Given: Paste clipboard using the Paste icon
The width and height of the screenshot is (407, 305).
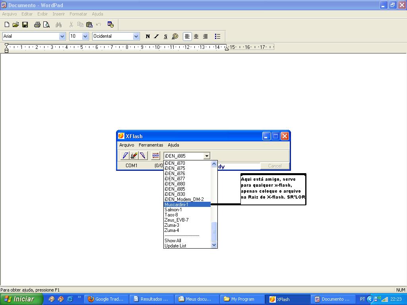Looking at the screenshot, I should point(89,25).
